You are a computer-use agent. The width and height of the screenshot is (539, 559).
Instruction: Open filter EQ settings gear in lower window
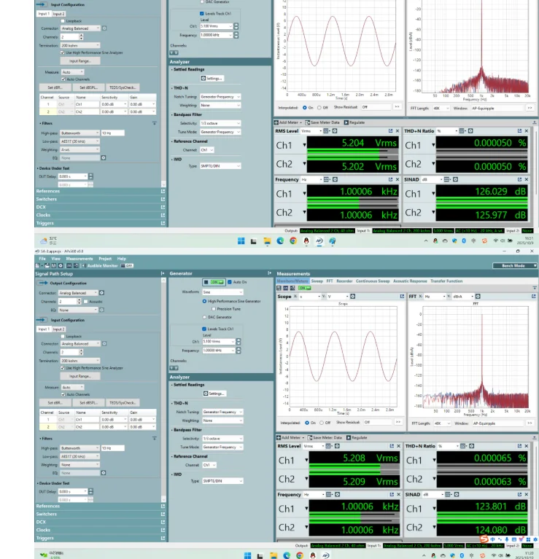[x=103, y=473]
